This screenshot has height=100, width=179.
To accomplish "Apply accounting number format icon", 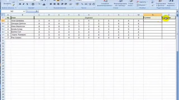I will (77, 4).
